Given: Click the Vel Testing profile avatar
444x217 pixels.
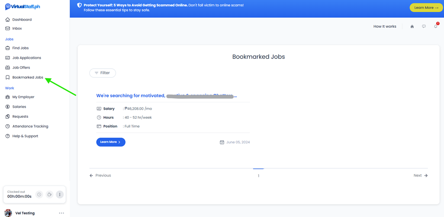Looking at the screenshot, I should pyautogui.click(x=8, y=213).
